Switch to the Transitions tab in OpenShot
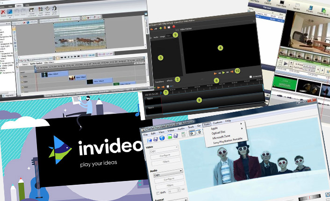This screenshot has width=330, height=201. point(159,82)
